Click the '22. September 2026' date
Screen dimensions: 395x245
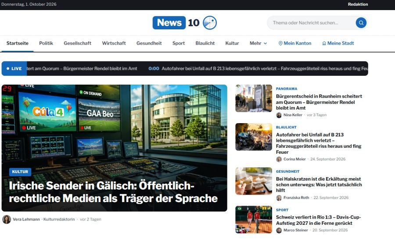click(x=331, y=198)
